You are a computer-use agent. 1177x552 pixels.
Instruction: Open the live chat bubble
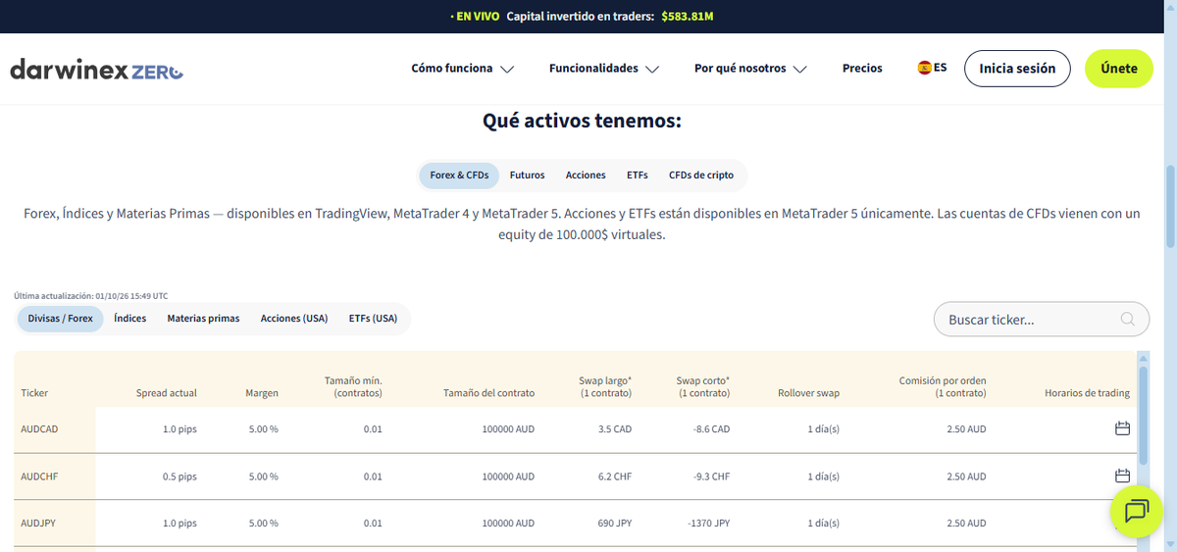pos(1137,511)
